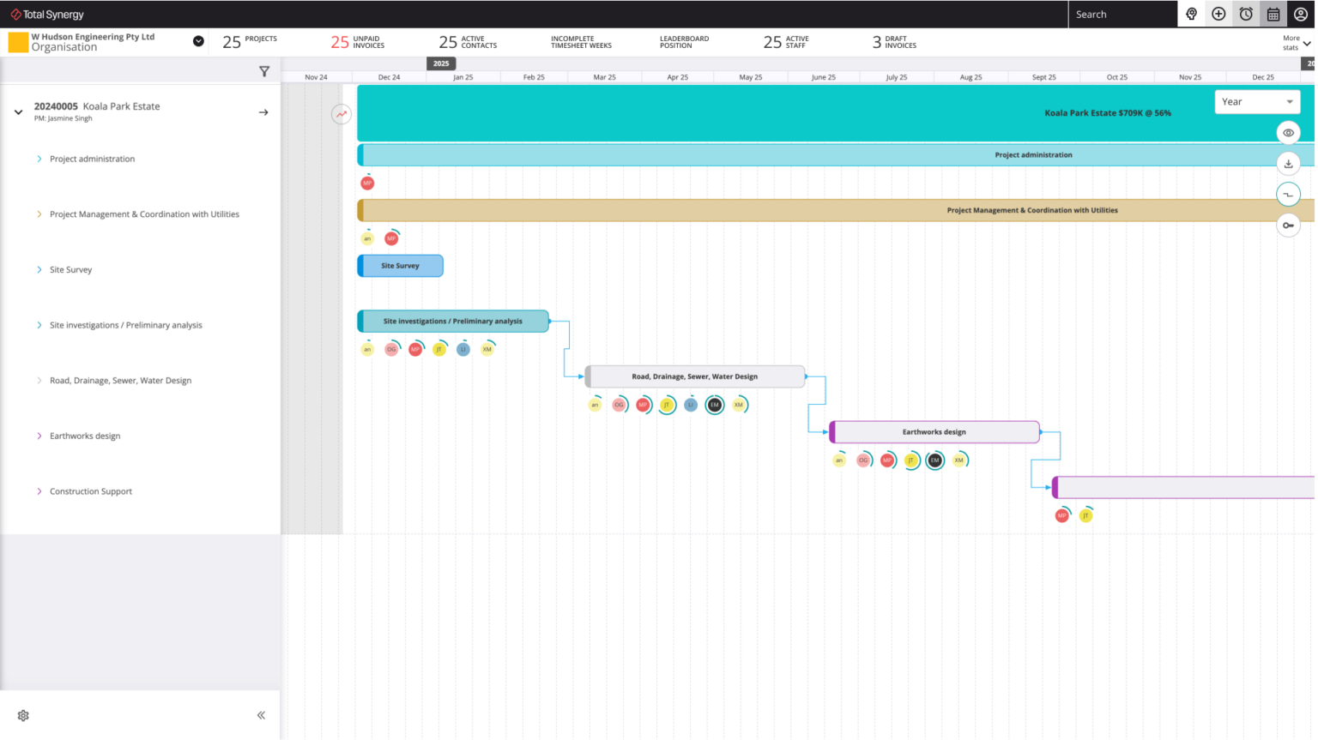Open the add new plus icon
Screen dimensions: 1318x740
point(1218,14)
